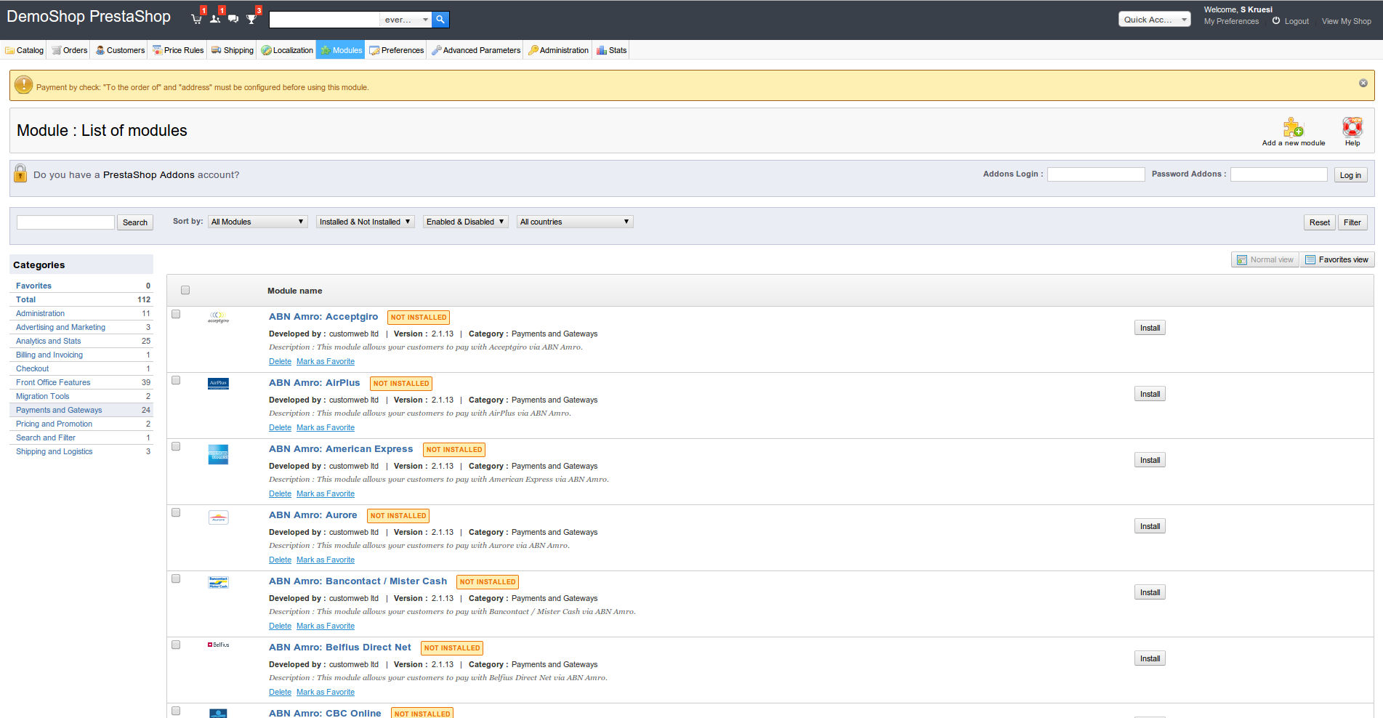
Task: Click the Reset filters button
Action: coord(1320,222)
